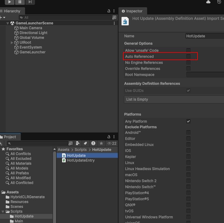Enable the Auto Referenced checkbox
Viewport: 224px width, 223px height.
(188, 56)
